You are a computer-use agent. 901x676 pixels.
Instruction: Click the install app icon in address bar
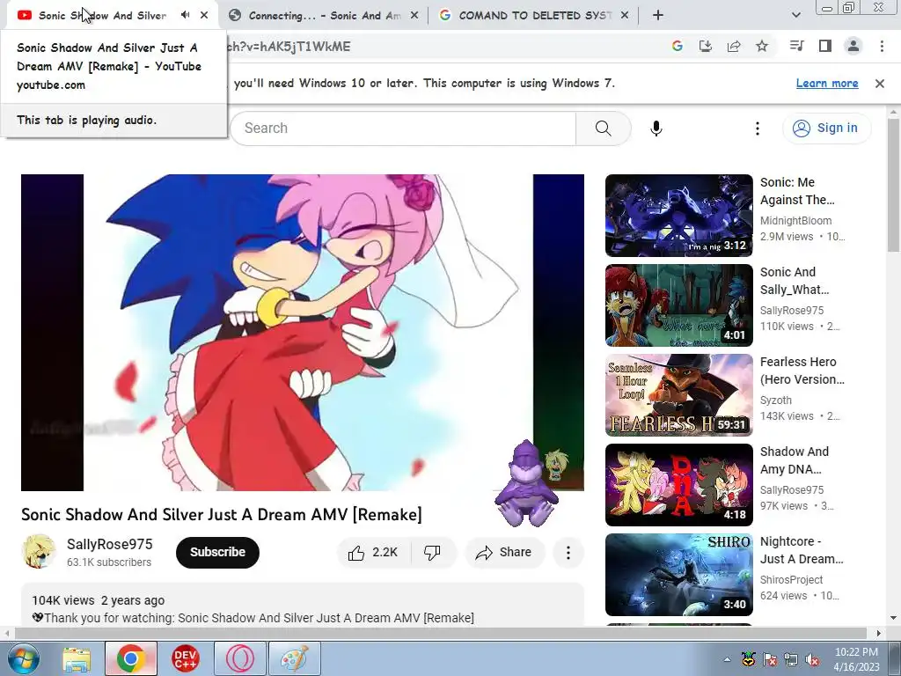coord(706,46)
